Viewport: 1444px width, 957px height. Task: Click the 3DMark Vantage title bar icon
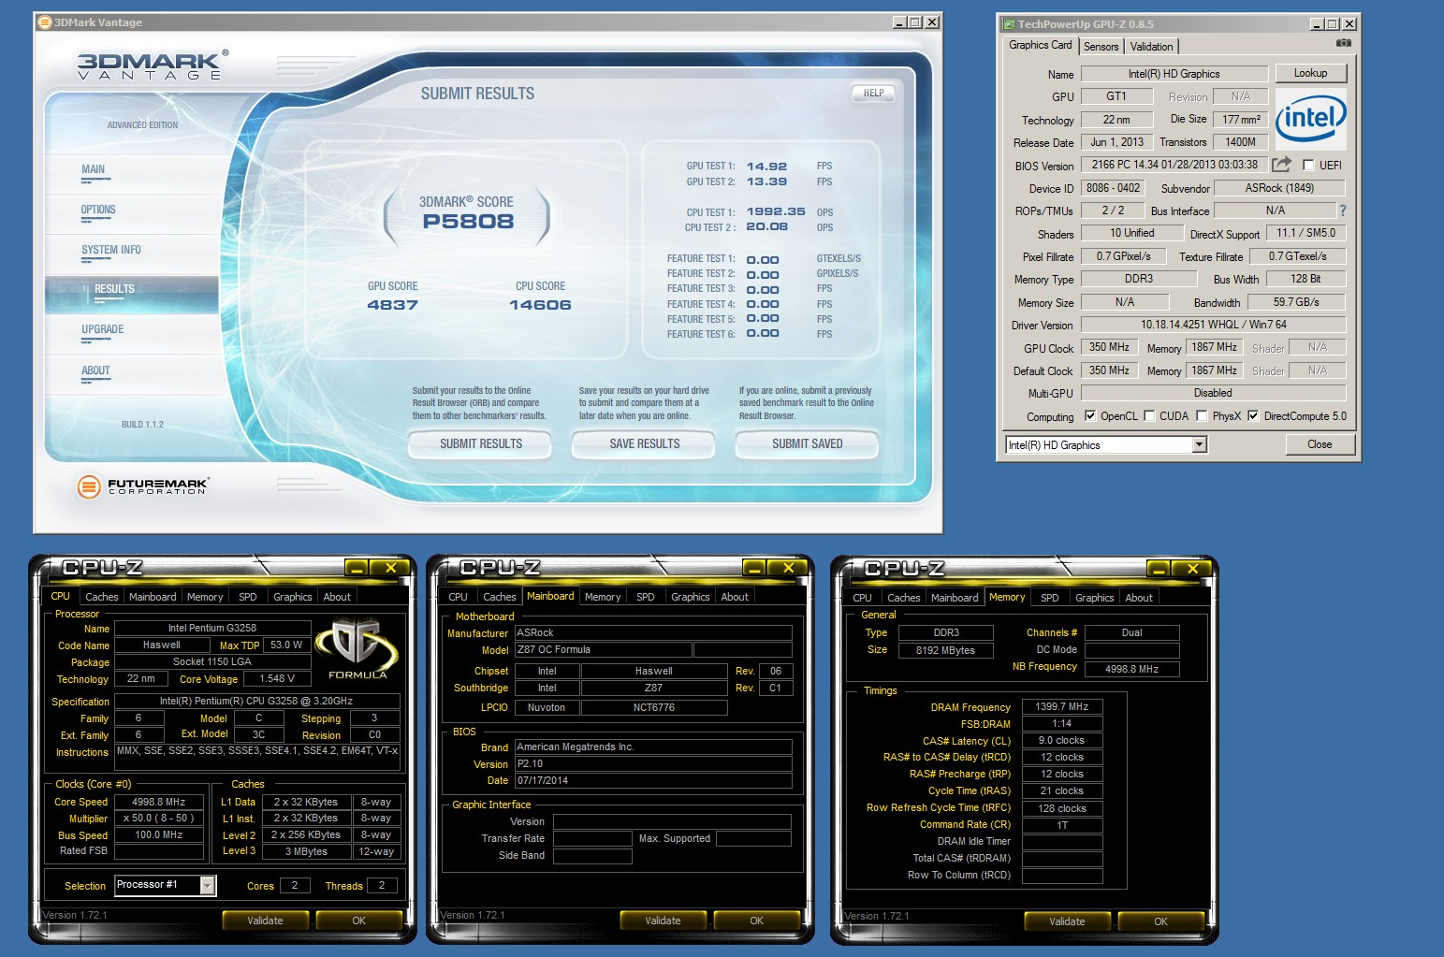[x=44, y=22]
